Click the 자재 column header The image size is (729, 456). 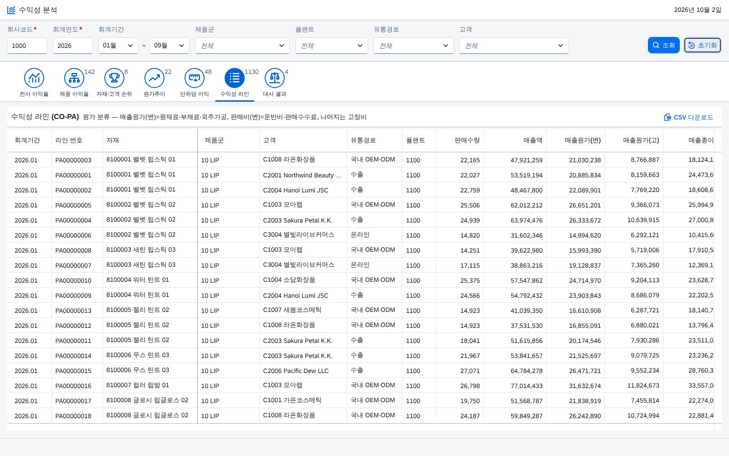[x=150, y=140]
